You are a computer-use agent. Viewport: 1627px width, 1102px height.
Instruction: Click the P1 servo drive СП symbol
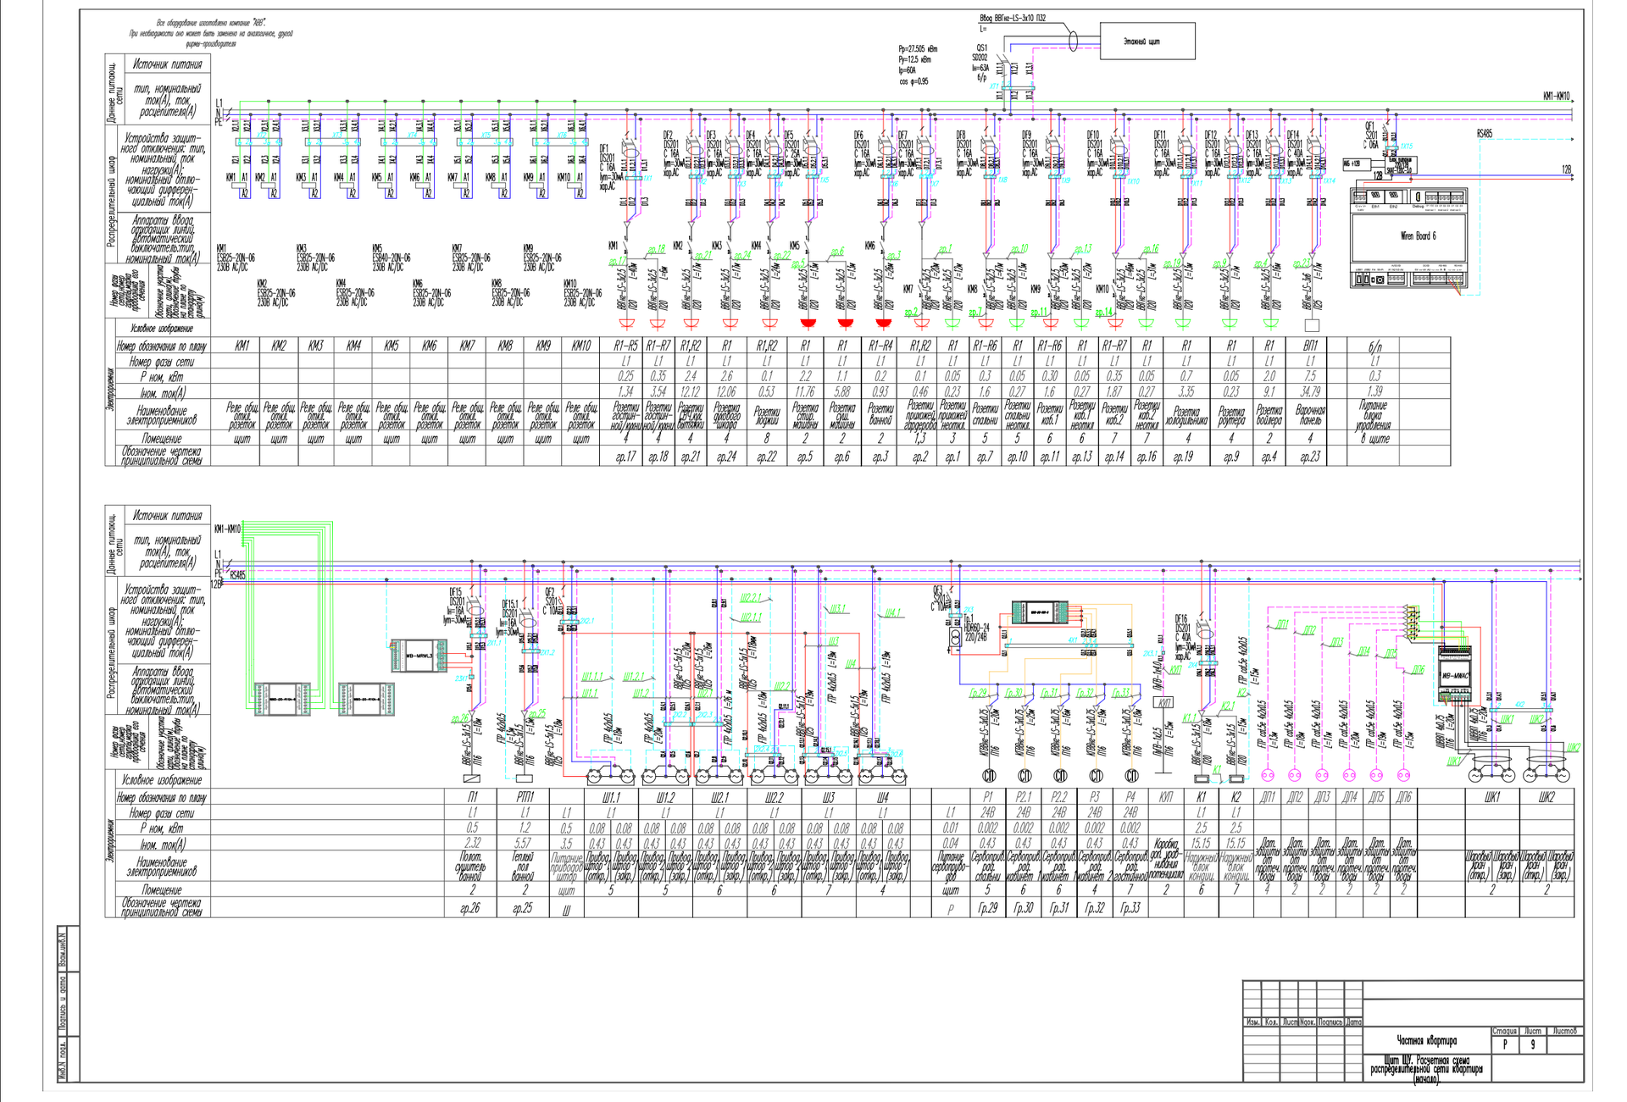[x=989, y=775]
